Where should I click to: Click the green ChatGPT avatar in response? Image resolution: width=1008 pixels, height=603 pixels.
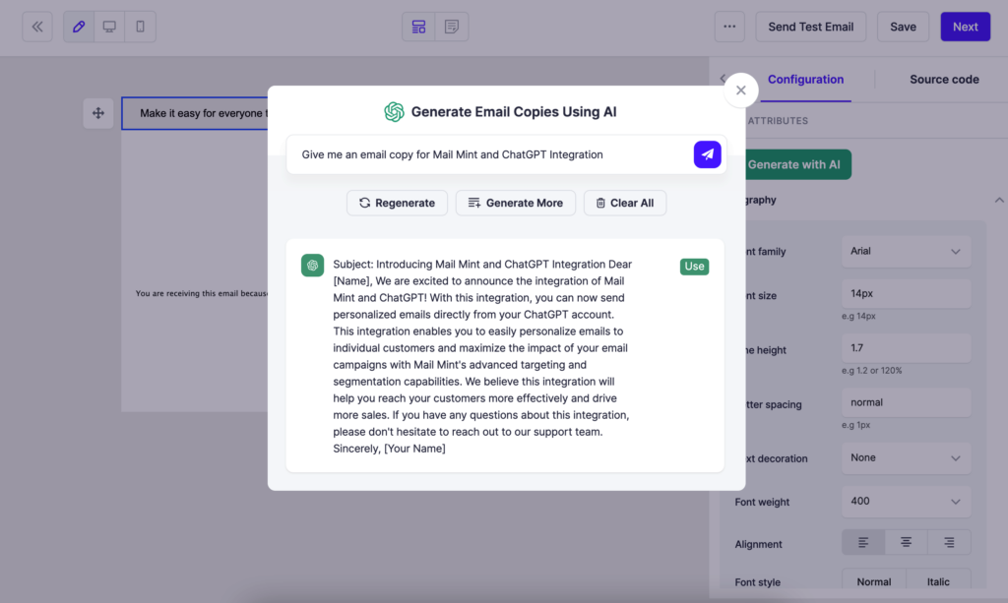point(312,266)
